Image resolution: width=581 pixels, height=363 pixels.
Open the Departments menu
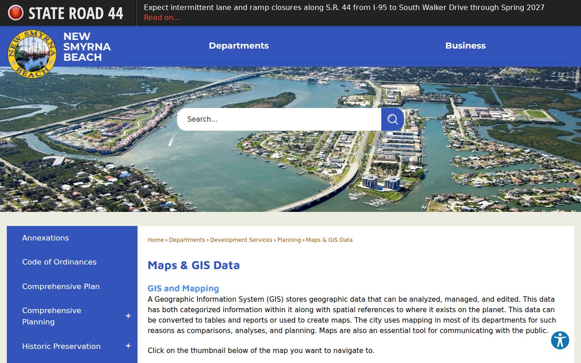239,46
